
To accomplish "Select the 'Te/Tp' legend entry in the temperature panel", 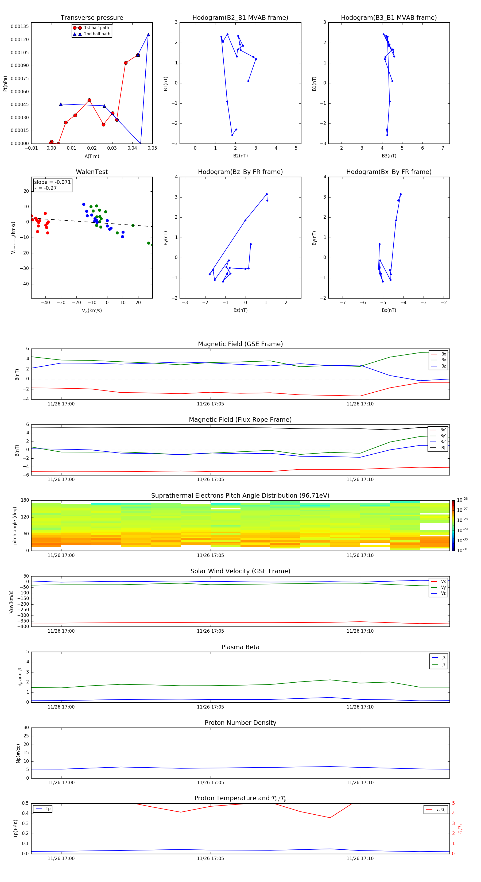I will (x=436, y=809).
